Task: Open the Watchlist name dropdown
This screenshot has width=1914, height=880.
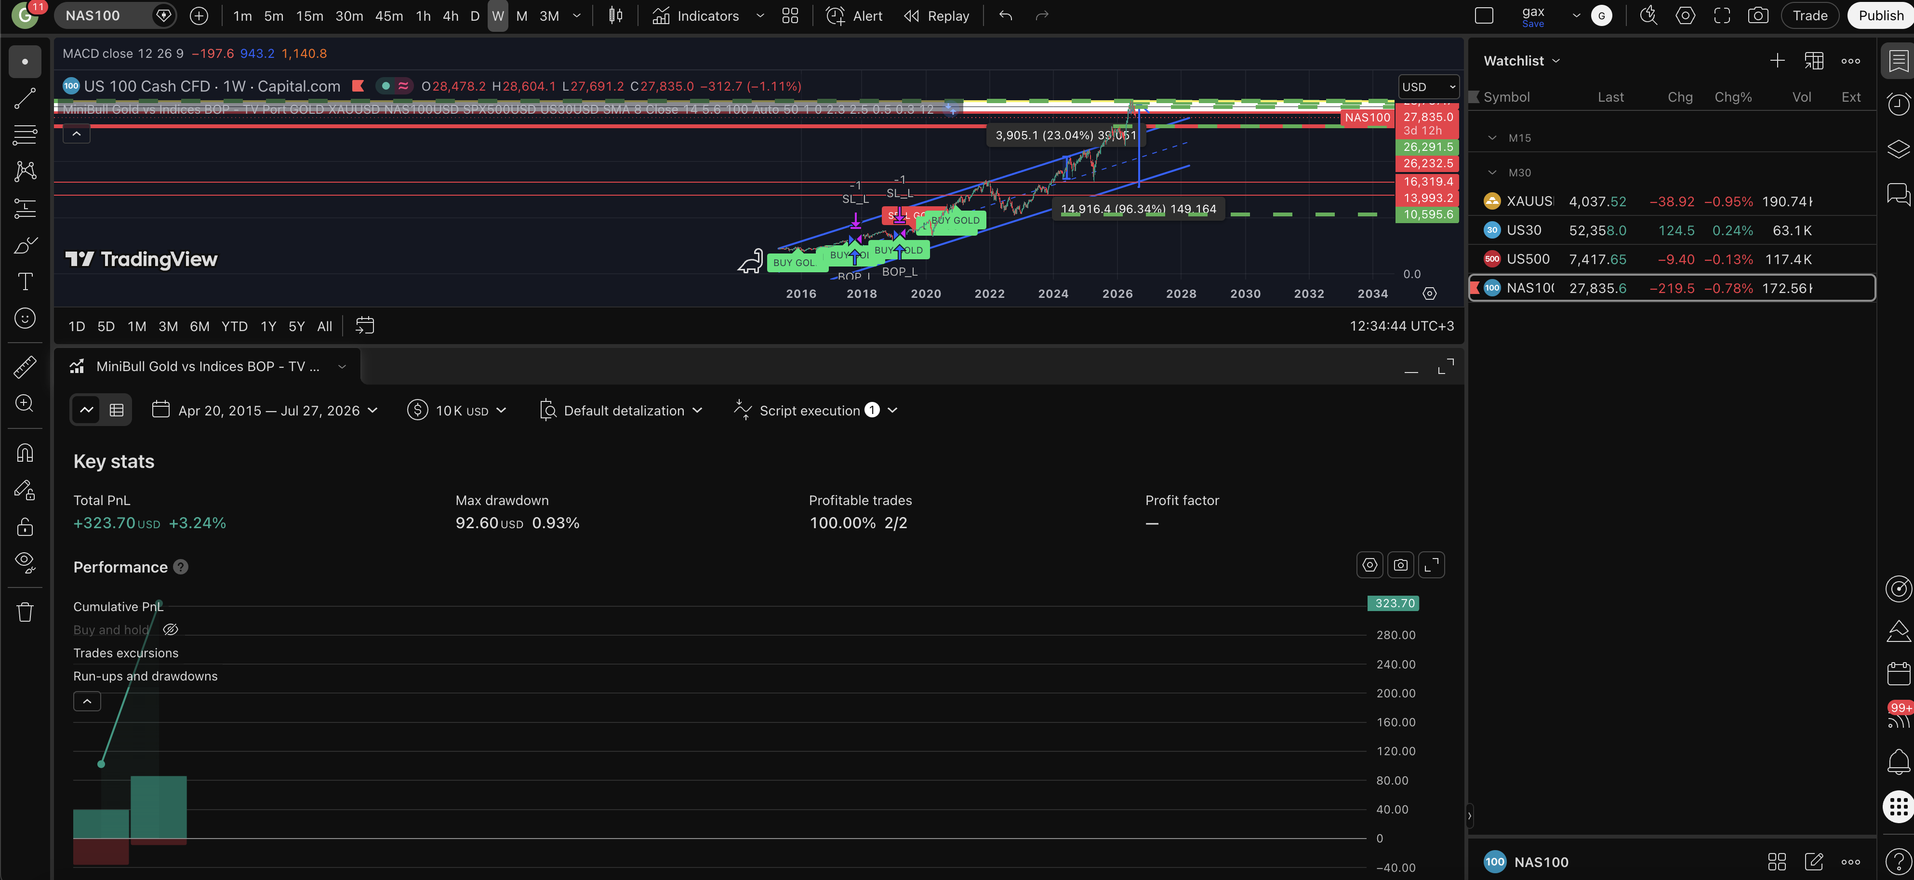Action: 1521,61
